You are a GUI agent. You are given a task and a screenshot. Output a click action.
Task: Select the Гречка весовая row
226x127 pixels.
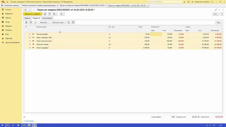coord(123,34)
